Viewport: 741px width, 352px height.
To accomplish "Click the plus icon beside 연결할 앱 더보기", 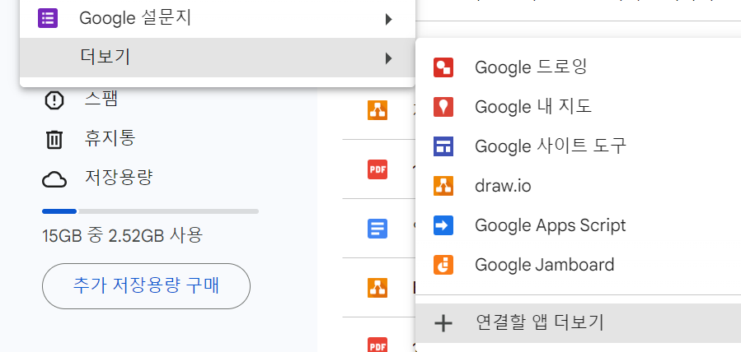I will tap(443, 323).
